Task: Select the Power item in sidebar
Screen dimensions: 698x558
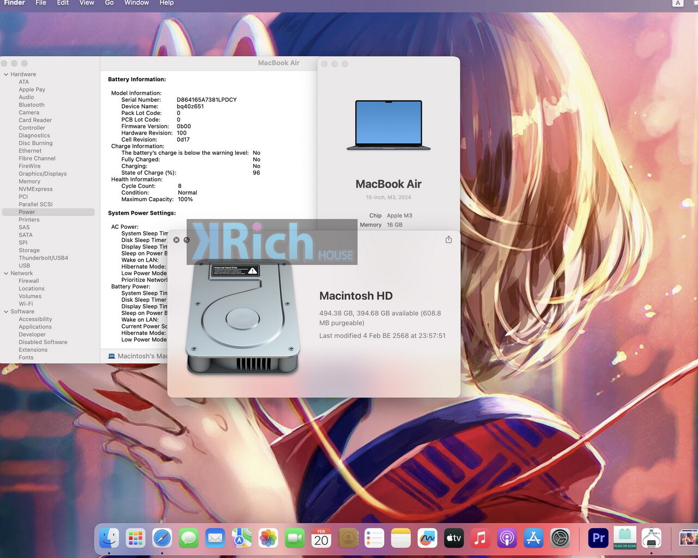Action: click(48, 212)
